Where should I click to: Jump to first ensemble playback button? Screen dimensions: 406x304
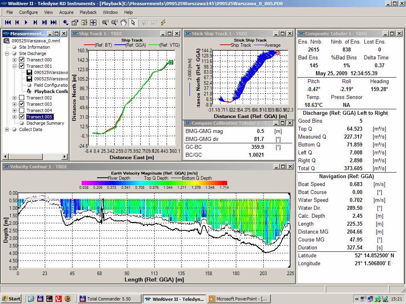point(8,23)
